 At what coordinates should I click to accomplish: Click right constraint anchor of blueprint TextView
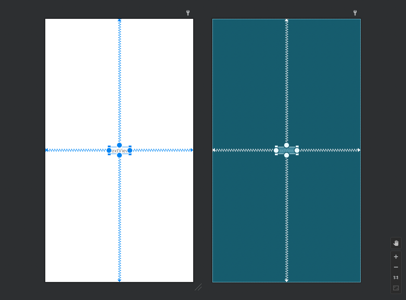[297, 150]
